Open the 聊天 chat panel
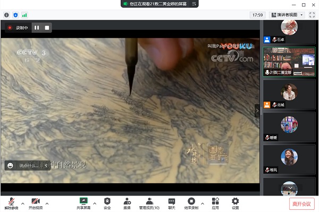 point(172,202)
